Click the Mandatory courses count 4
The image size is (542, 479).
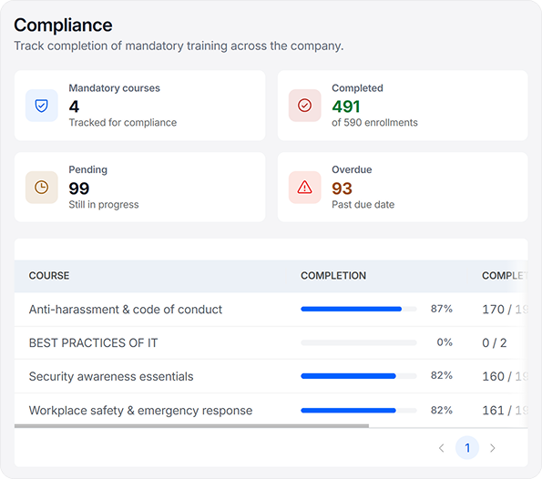74,107
